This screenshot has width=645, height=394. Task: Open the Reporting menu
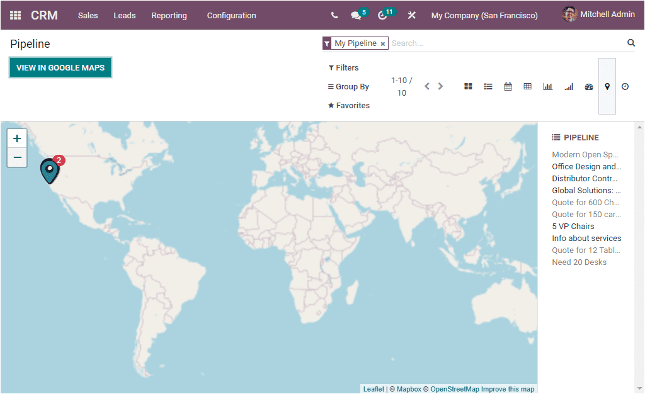[169, 15]
